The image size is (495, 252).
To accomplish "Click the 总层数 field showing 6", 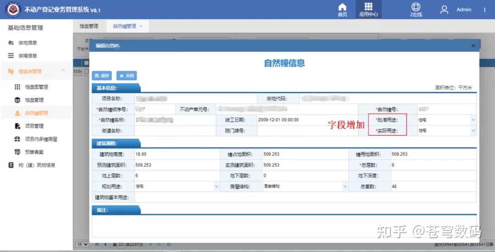I will [x=434, y=165].
